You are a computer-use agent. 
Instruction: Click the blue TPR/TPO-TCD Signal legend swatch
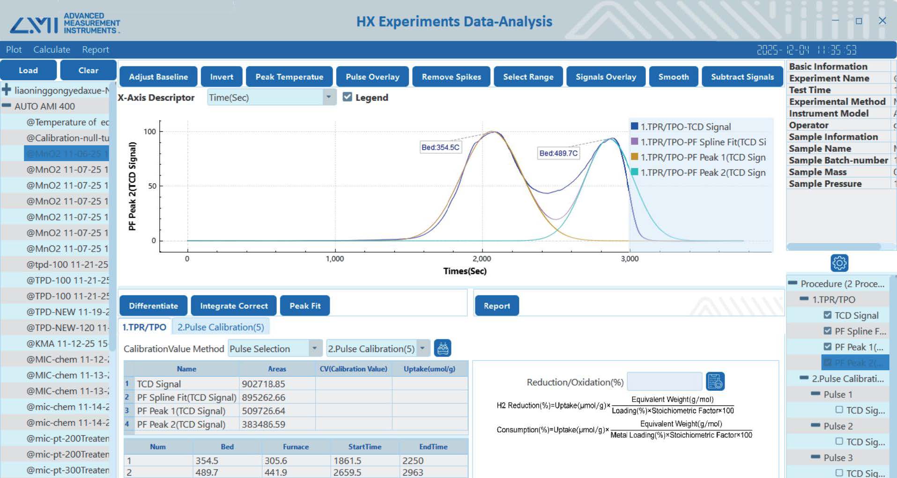(x=635, y=126)
